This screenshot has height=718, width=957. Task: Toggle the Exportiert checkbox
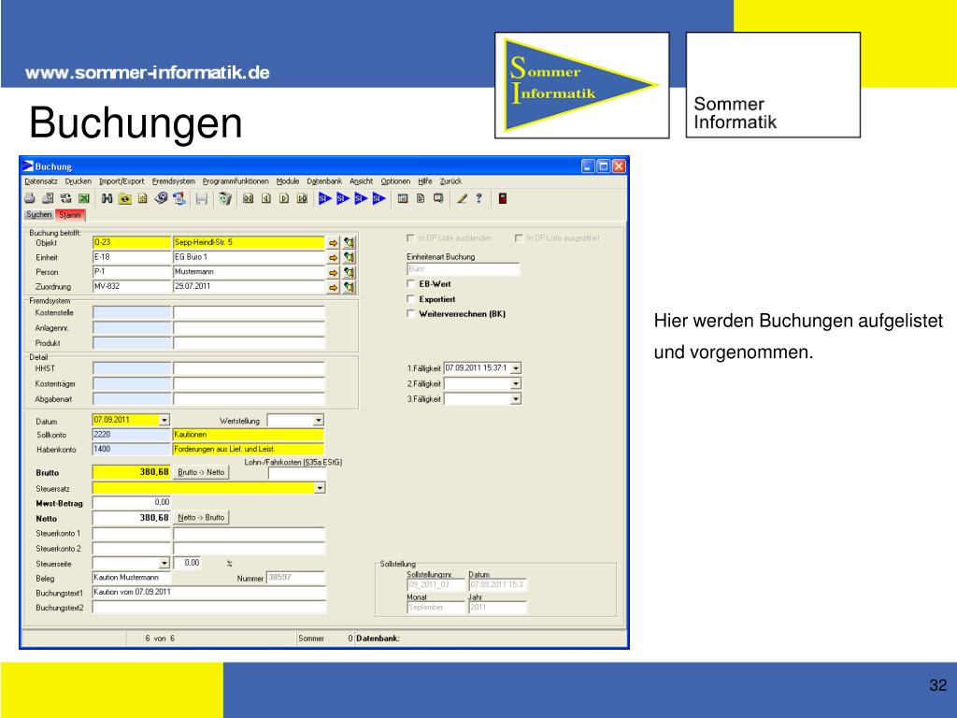(411, 299)
